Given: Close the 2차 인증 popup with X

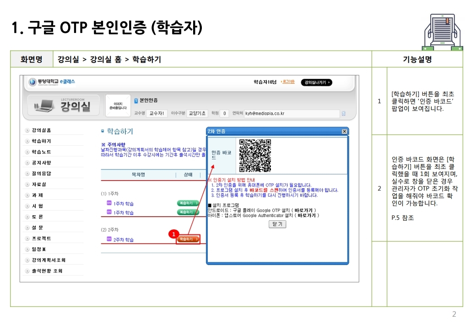Looking at the screenshot, I should [x=344, y=132].
